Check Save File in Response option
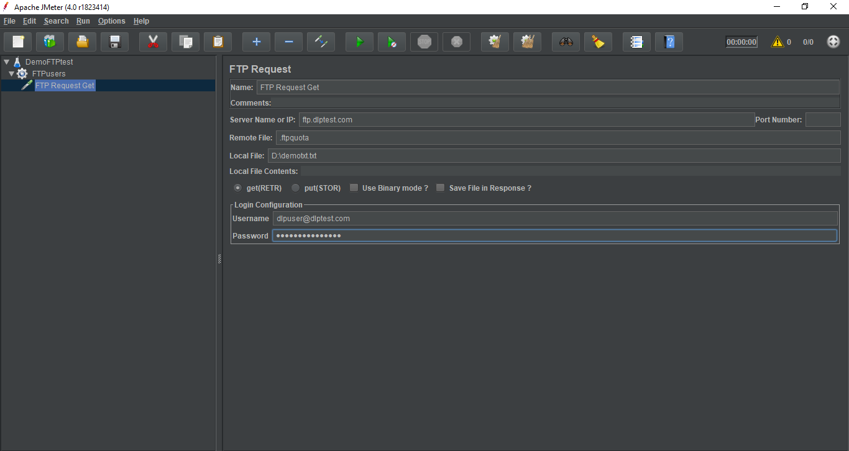Screen dimensions: 849x451 coord(441,188)
